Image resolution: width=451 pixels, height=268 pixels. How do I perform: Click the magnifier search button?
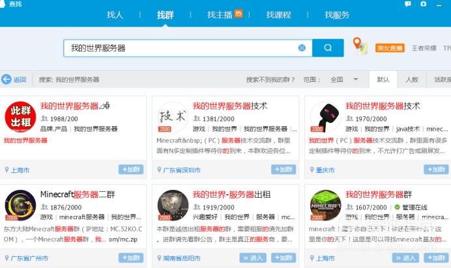point(328,48)
